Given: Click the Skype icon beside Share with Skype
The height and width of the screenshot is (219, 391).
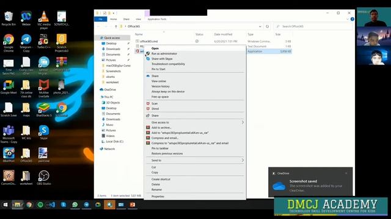Looking at the screenshot, I should point(148,59).
